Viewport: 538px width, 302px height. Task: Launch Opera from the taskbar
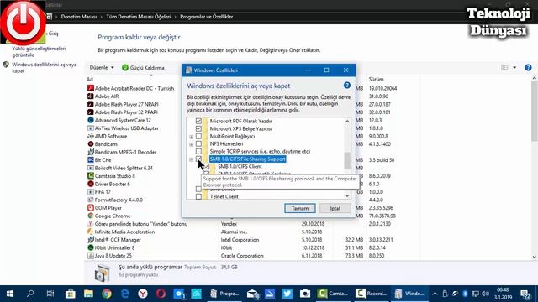tap(161, 294)
